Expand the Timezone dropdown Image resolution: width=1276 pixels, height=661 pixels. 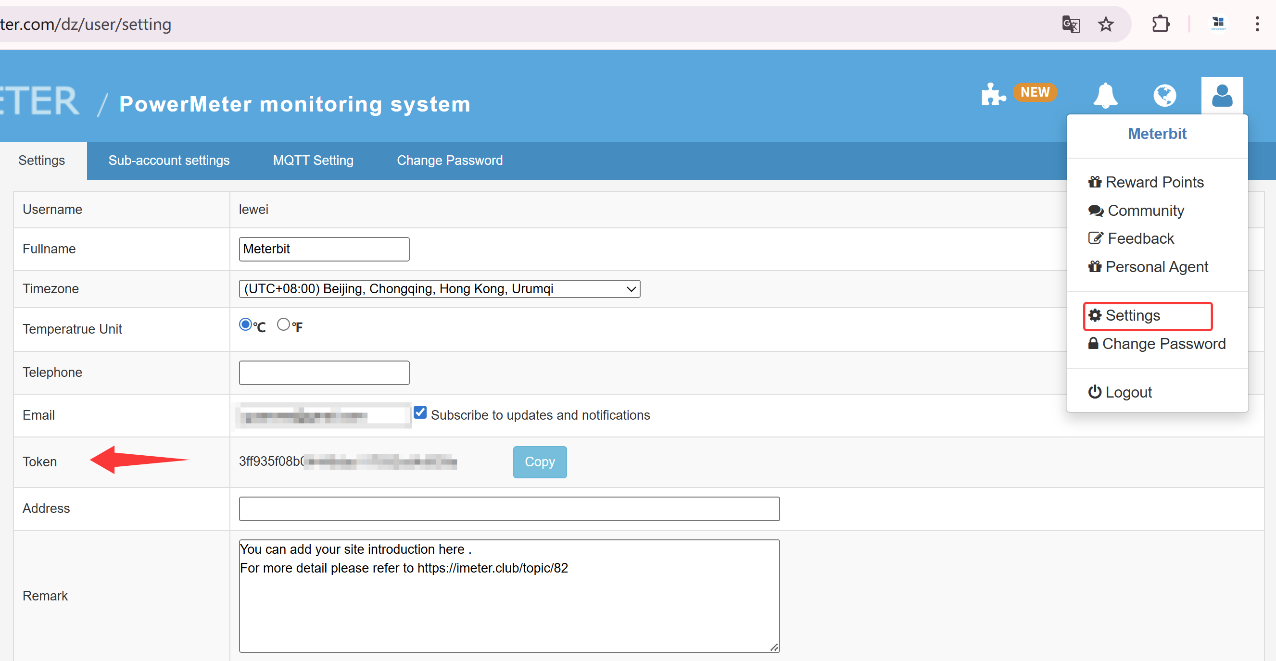tap(440, 289)
